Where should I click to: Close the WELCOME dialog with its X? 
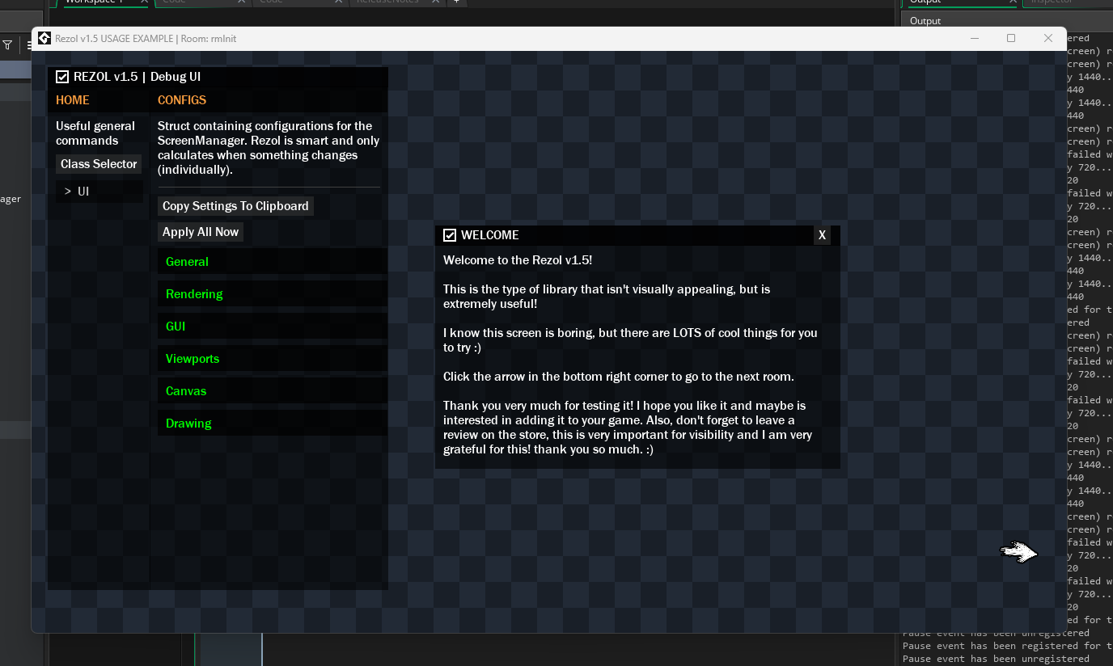pyautogui.click(x=822, y=235)
